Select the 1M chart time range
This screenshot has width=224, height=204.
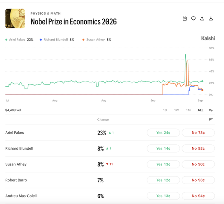pos(188,110)
